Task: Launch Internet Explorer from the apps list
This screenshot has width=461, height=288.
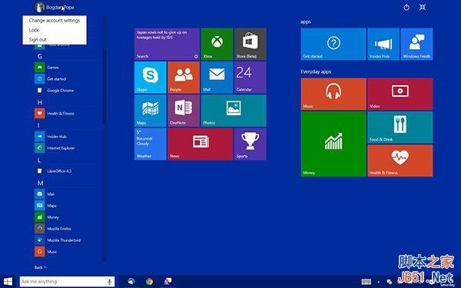Action: 67,147
